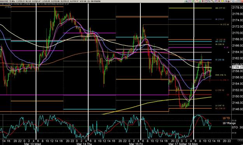The image size is (243, 145).
Task: Click the L3 pivot label near 2152
Action: point(220,90)
